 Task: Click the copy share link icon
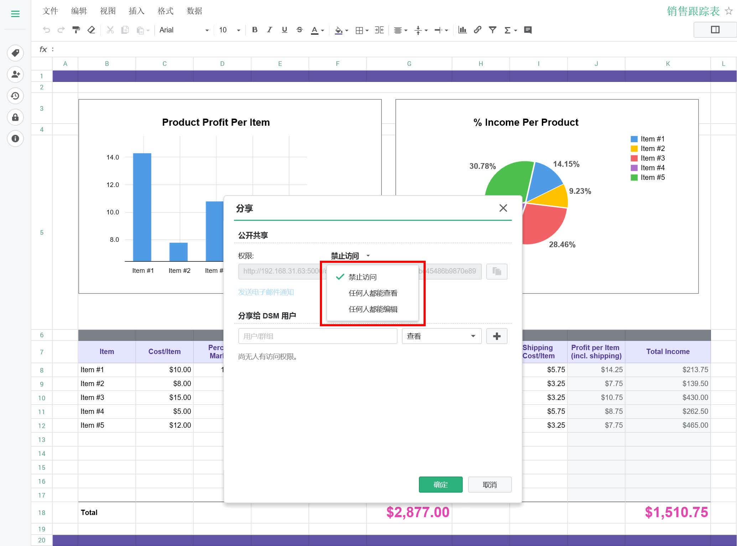coord(497,271)
